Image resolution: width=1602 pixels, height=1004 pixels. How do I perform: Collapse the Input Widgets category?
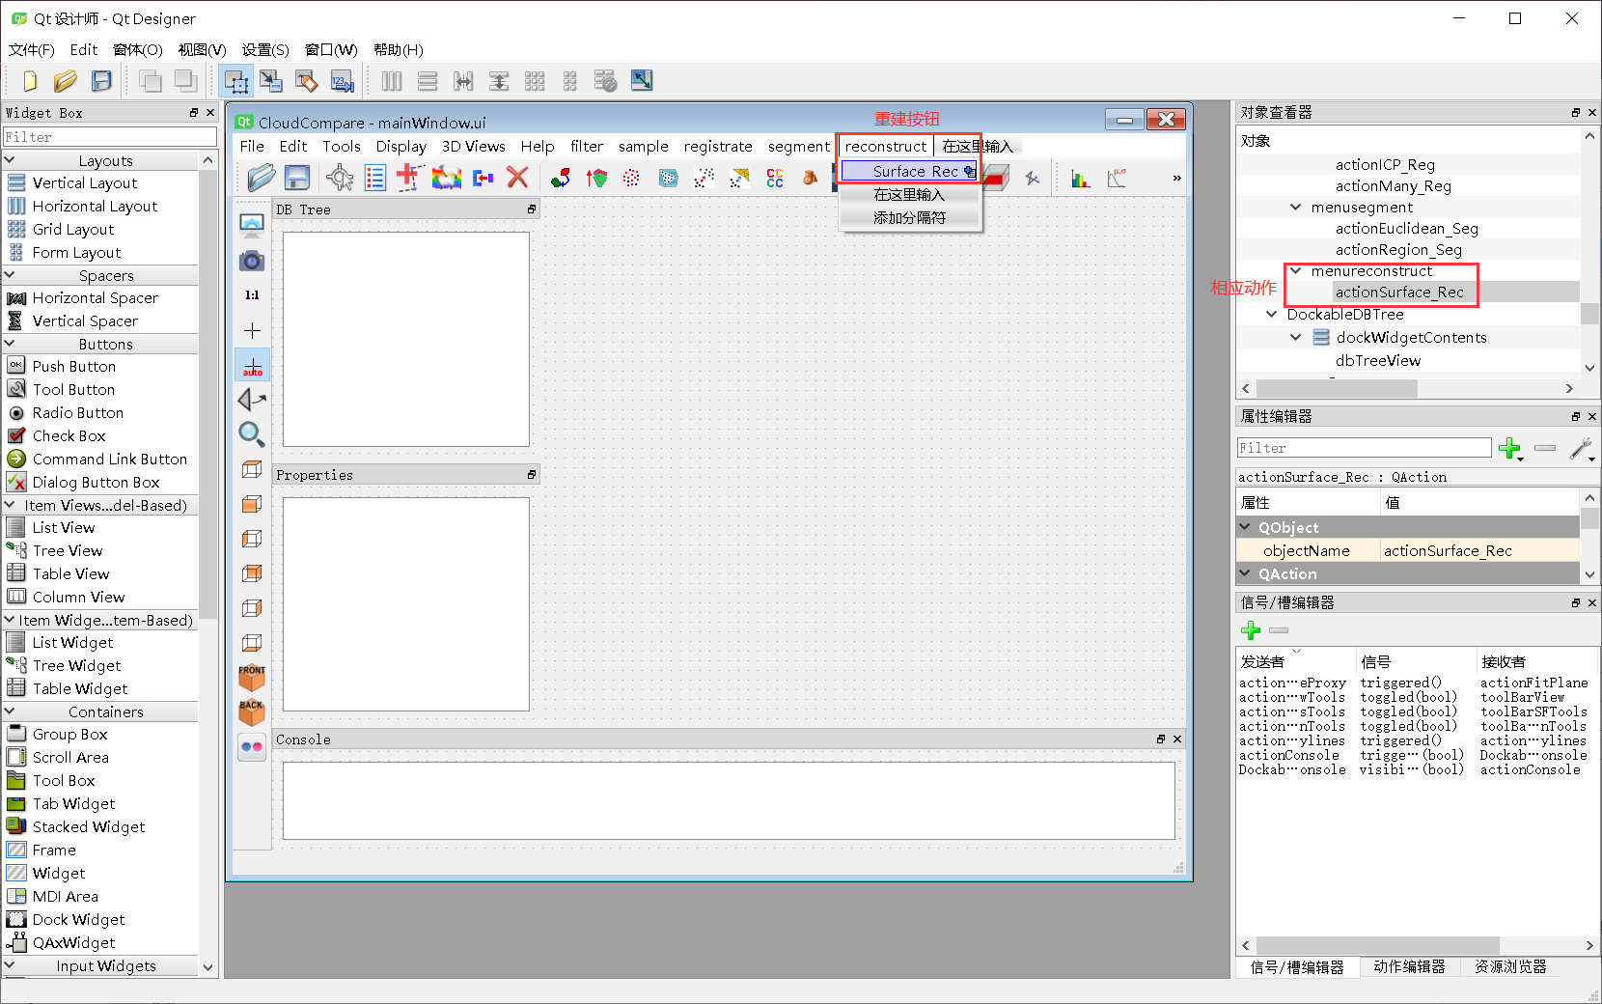coord(11,965)
